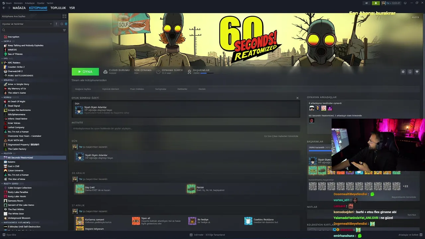Collapse the RUSTY SERİSİ category
425x239 pixels.
[2, 184]
